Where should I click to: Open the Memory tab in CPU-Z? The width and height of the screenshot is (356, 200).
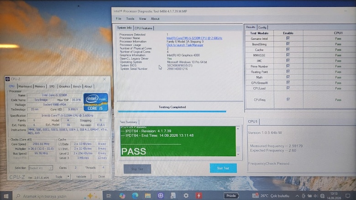coord(40,87)
